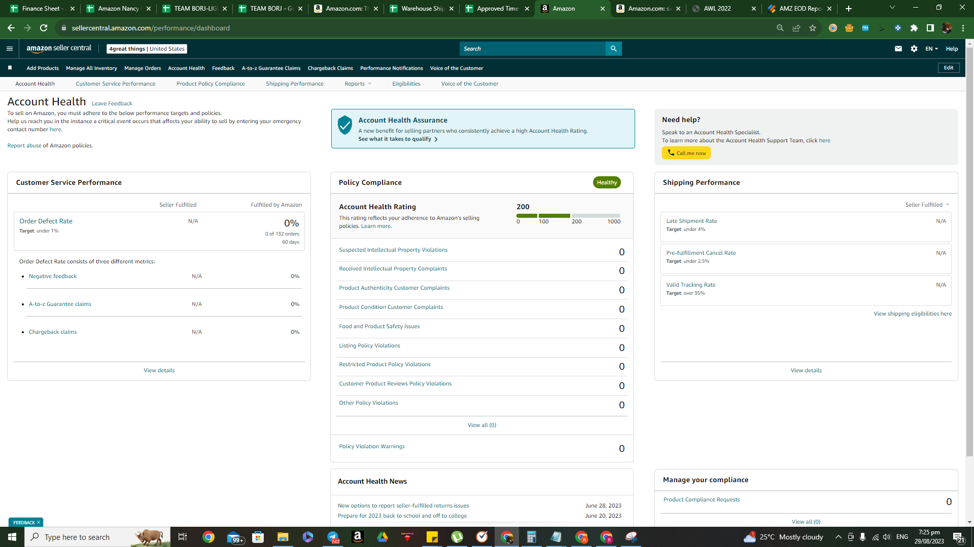974x547 pixels.
Task: Open Windows notification center icon
Action: [x=958, y=537]
